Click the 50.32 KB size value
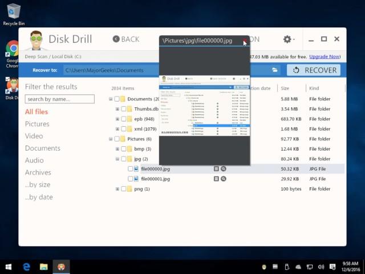Viewport: 365px width, 274px height. coord(290,169)
